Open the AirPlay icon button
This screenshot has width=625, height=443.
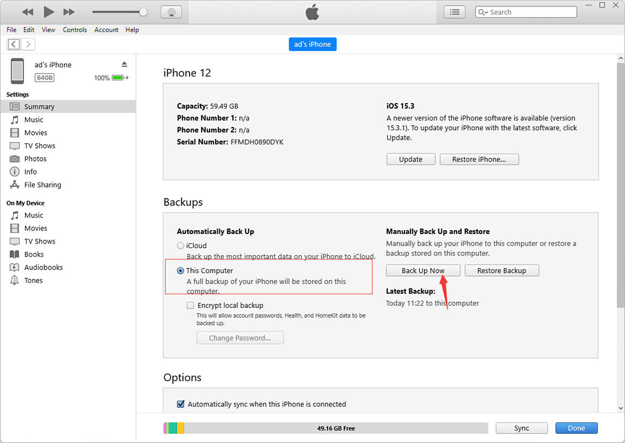point(171,12)
